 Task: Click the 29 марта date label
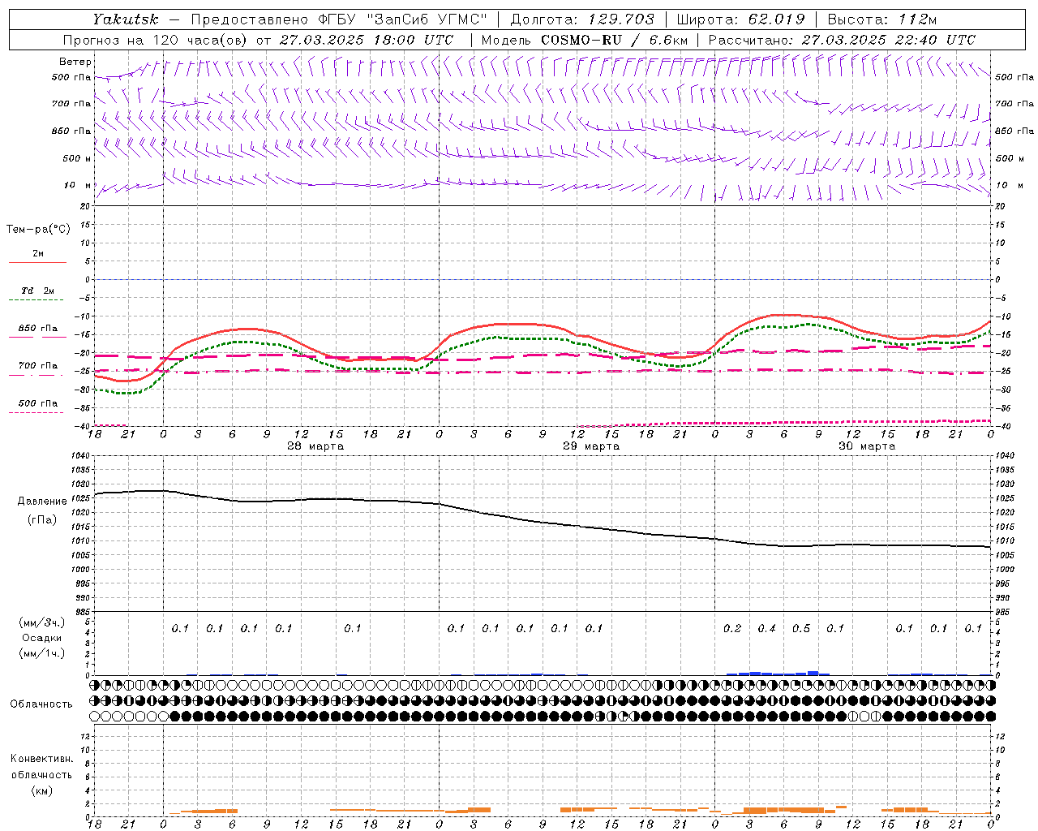[591, 446]
